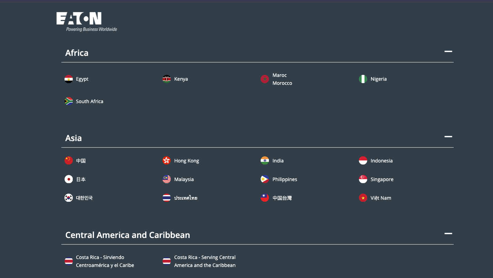Image resolution: width=493 pixels, height=278 pixels.
Task: Click the Eaton logo
Action: coord(87,22)
